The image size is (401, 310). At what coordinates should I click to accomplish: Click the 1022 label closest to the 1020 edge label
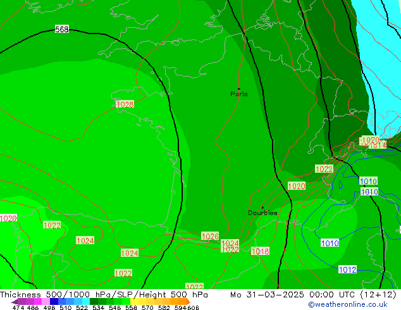tap(52, 225)
